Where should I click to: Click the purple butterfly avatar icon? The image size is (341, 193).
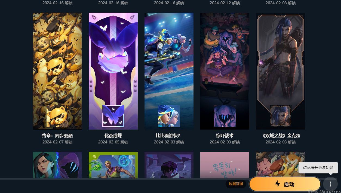113,116
